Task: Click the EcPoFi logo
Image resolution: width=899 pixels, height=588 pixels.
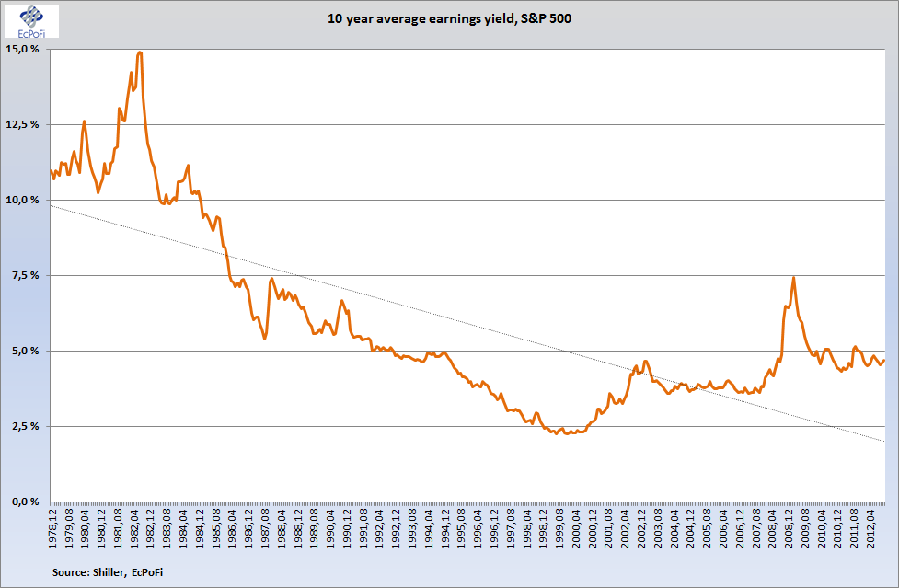Action: coord(31,21)
